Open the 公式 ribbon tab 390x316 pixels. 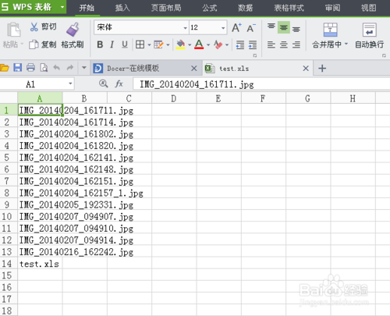click(x=210, y=8)
